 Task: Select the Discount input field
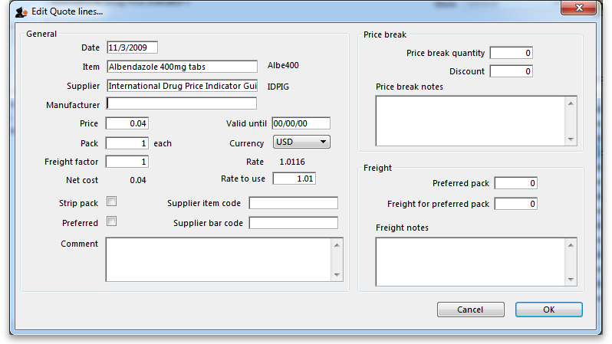point(511,71)
